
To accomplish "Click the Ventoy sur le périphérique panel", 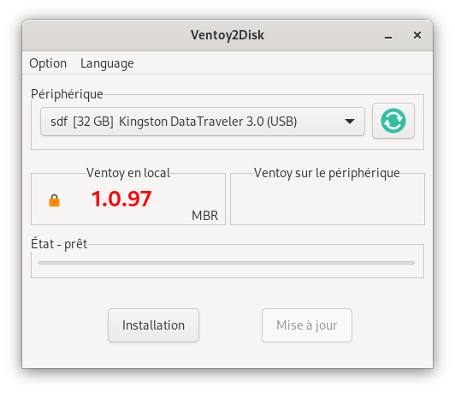I will pos(328,199).
